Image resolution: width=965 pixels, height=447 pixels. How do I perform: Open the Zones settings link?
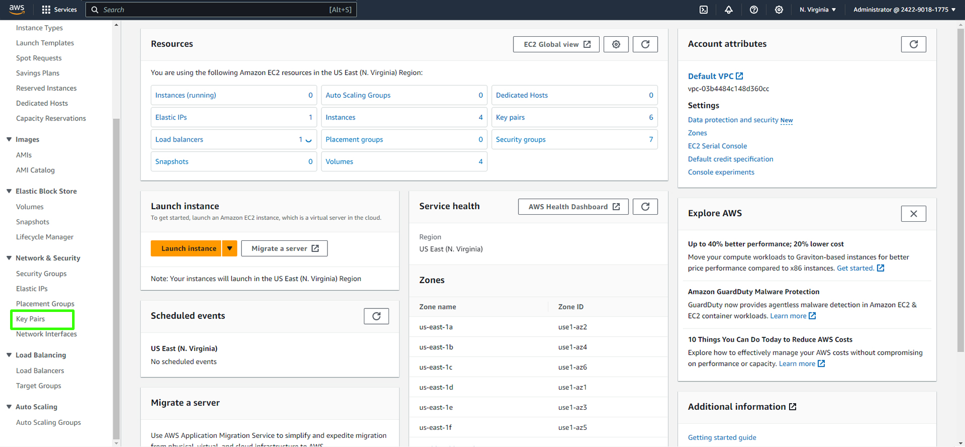point(697,133)
